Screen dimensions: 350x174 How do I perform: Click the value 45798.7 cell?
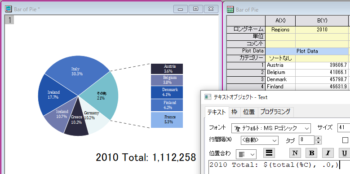pyautogui.click(x=322, y=79)
